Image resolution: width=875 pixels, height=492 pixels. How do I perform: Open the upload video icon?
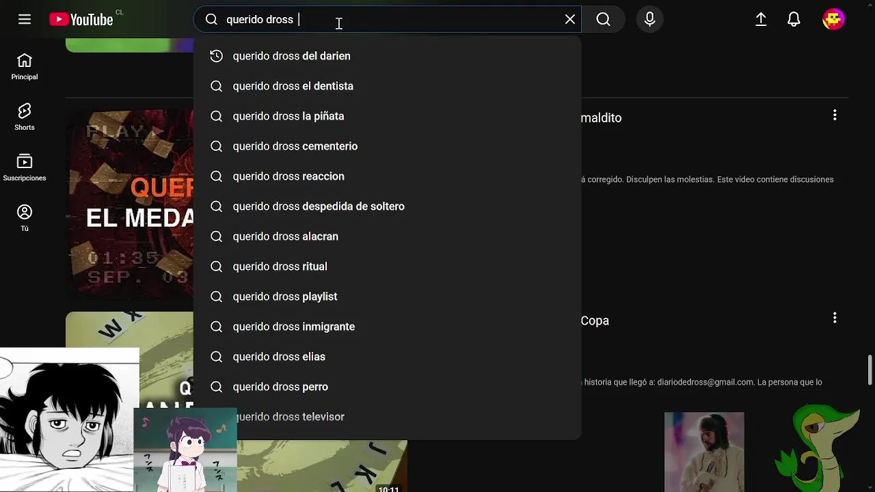tap(761, 19)
